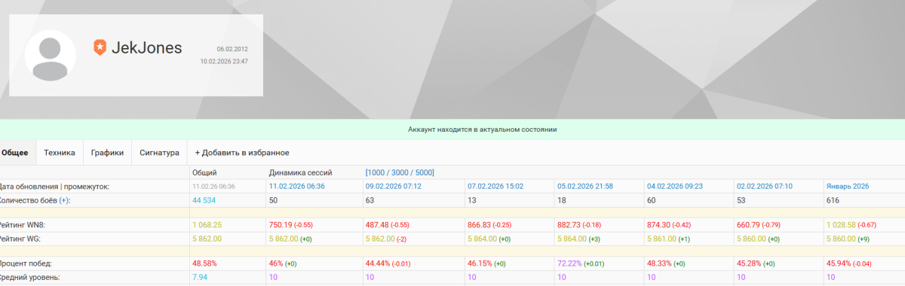The image size is (905, 286).
Task: Click the green account status banner text
Action: click(x=483, y=129)
